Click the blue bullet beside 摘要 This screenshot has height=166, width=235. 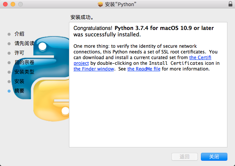(x=9, y=91)
